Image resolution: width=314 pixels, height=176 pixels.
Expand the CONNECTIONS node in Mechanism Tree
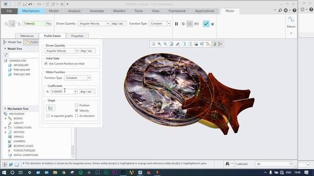[x=5, y=128]
